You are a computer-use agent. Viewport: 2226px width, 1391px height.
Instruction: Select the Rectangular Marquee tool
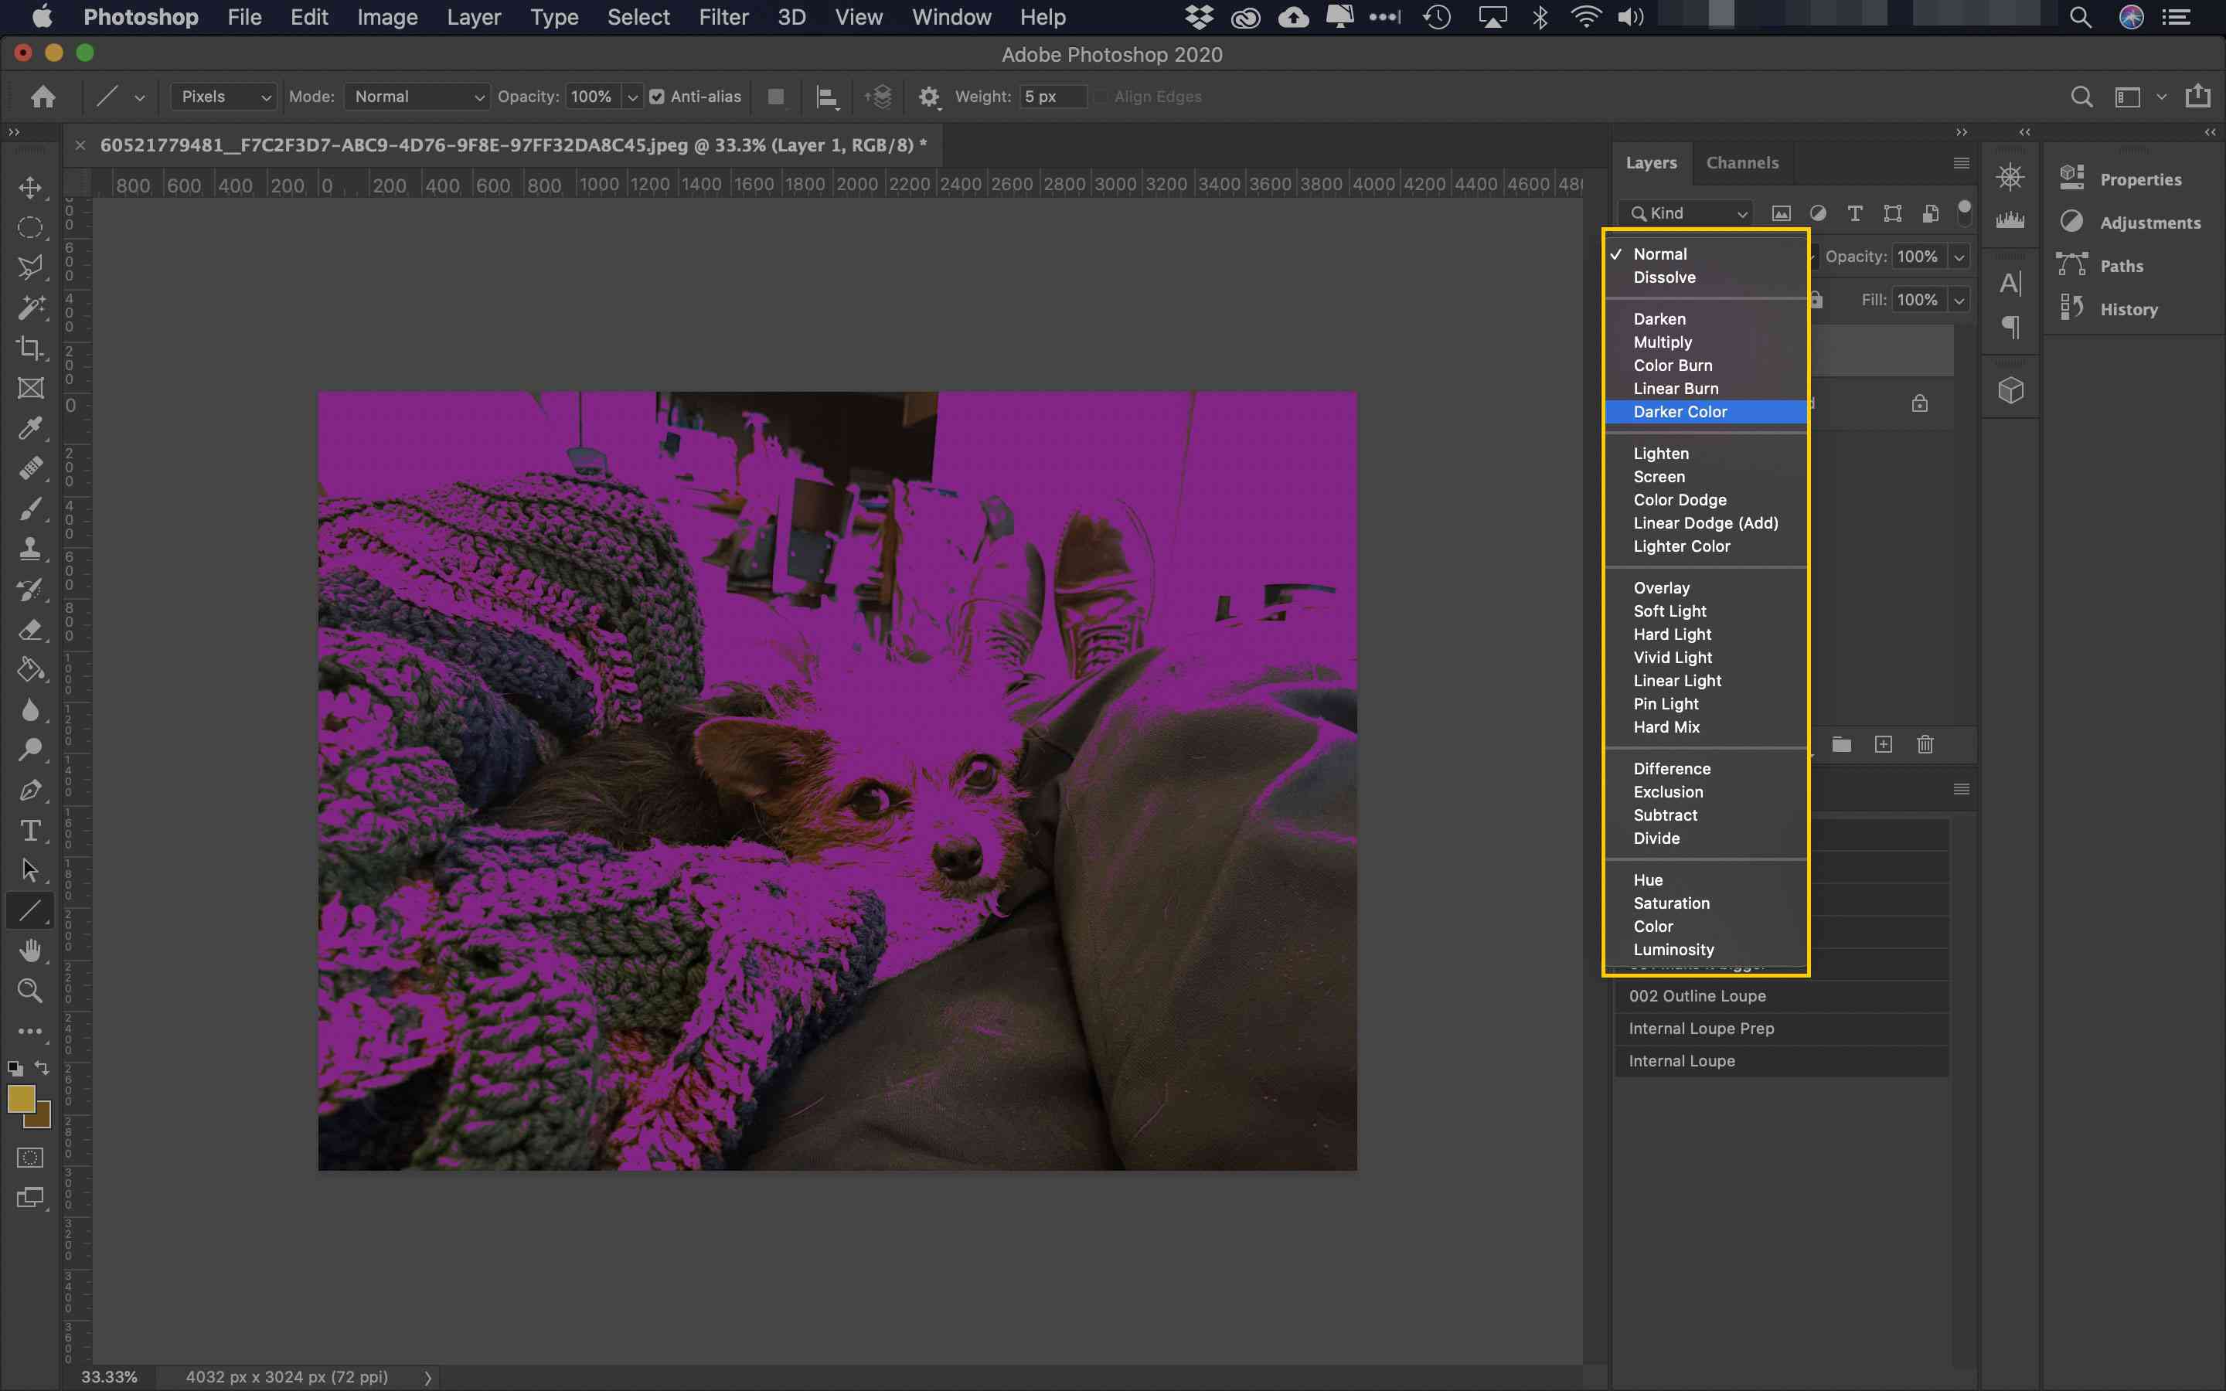point(29,226)
